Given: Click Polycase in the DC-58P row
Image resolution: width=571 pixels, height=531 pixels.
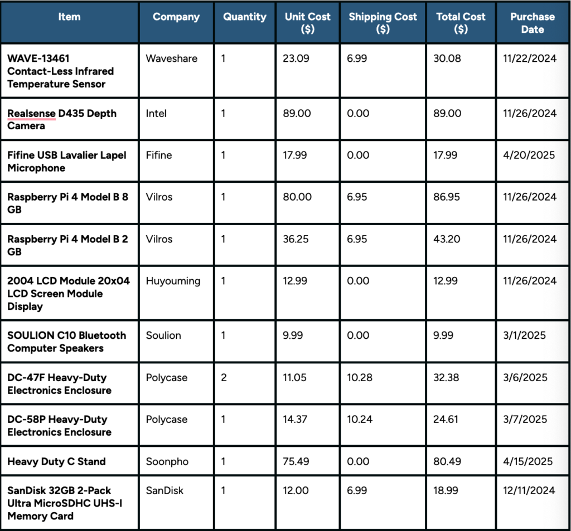Looking at the screenshot, I should point(176,426).
